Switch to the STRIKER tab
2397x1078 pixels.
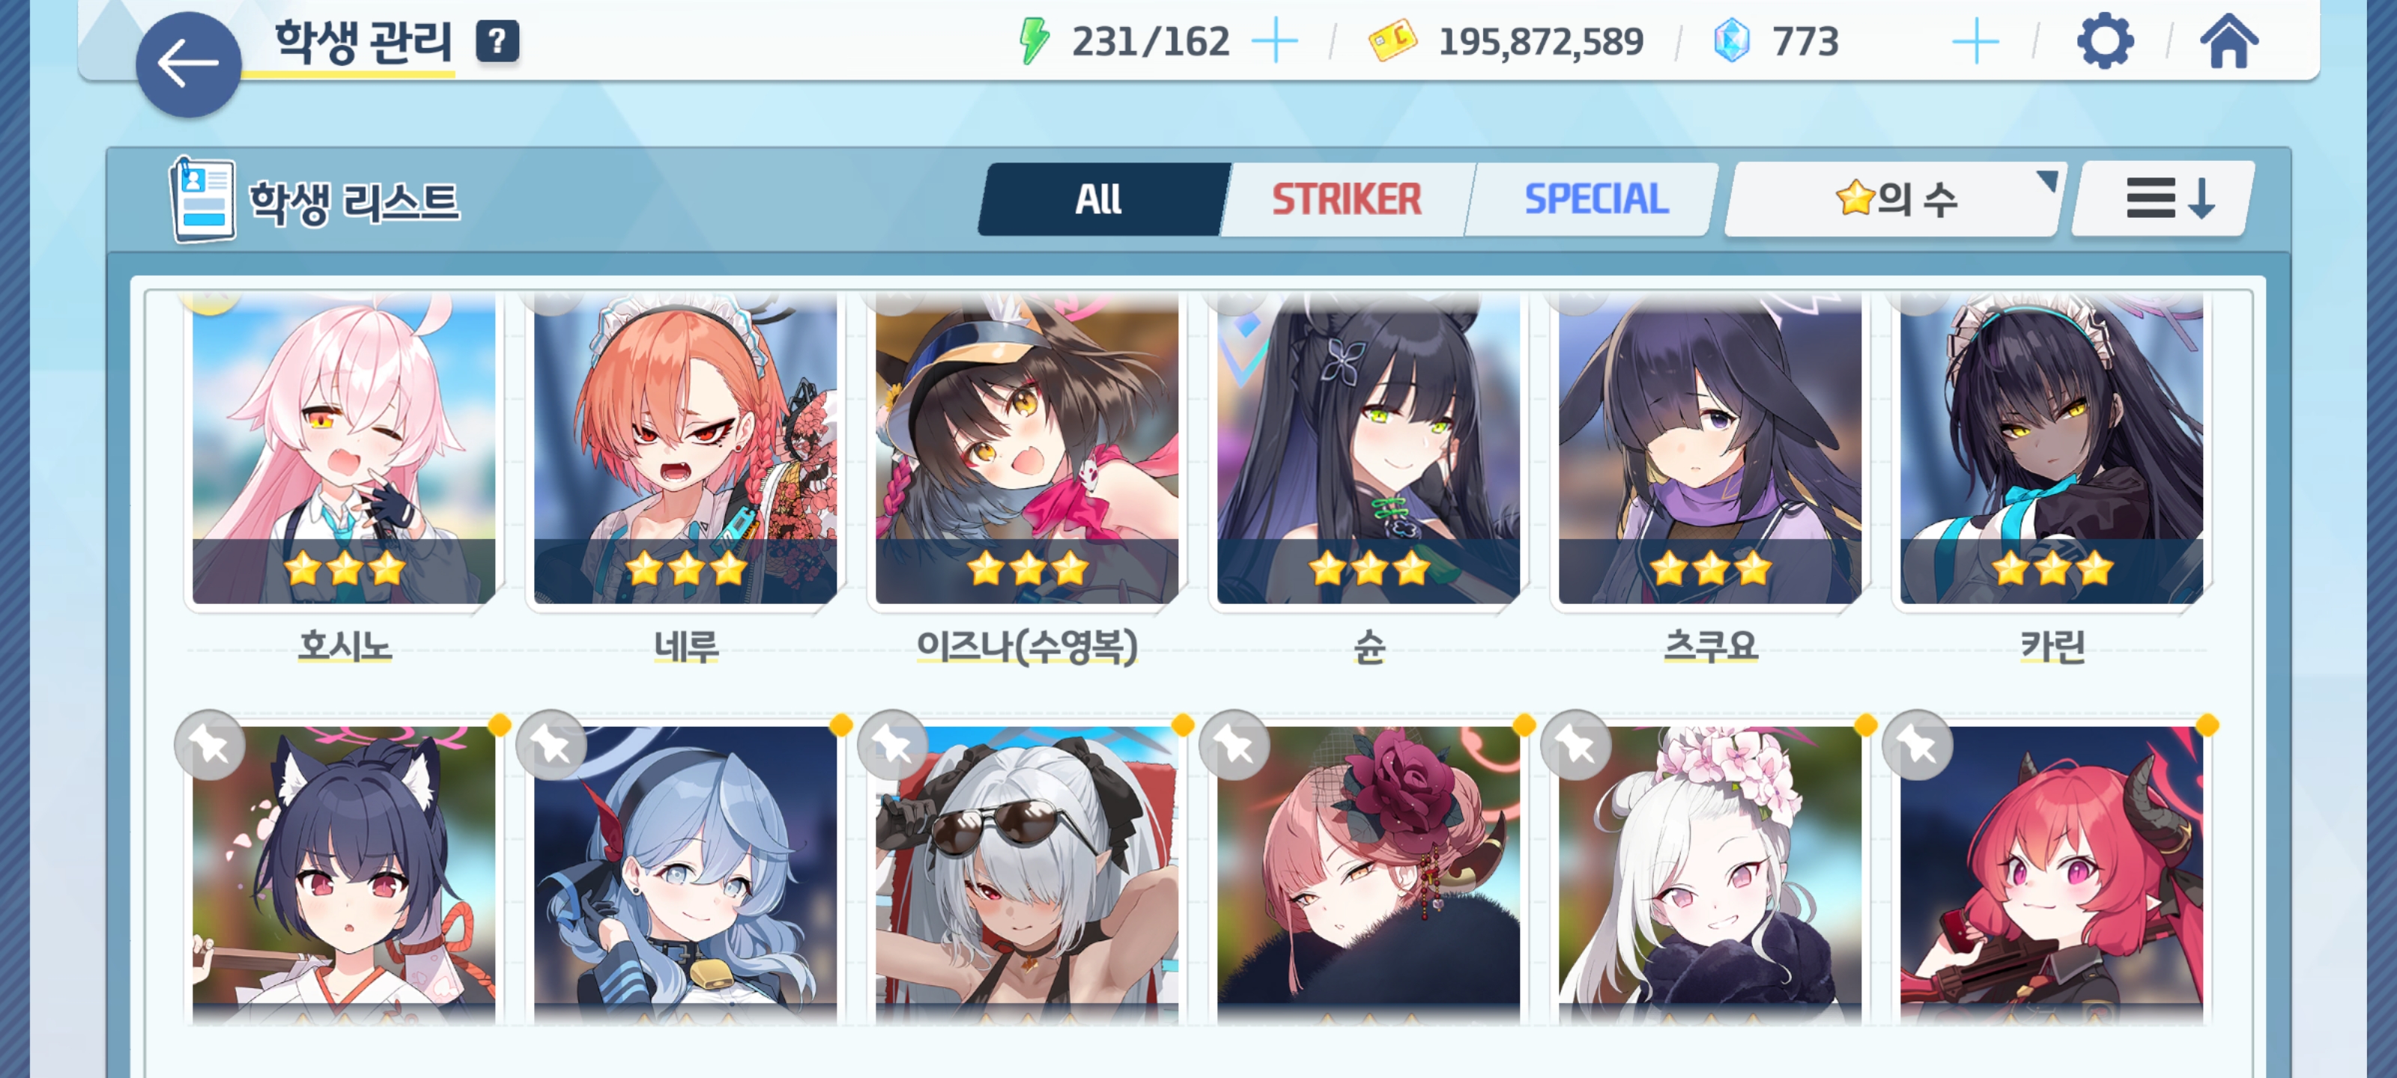click(x=1347, y=199)
